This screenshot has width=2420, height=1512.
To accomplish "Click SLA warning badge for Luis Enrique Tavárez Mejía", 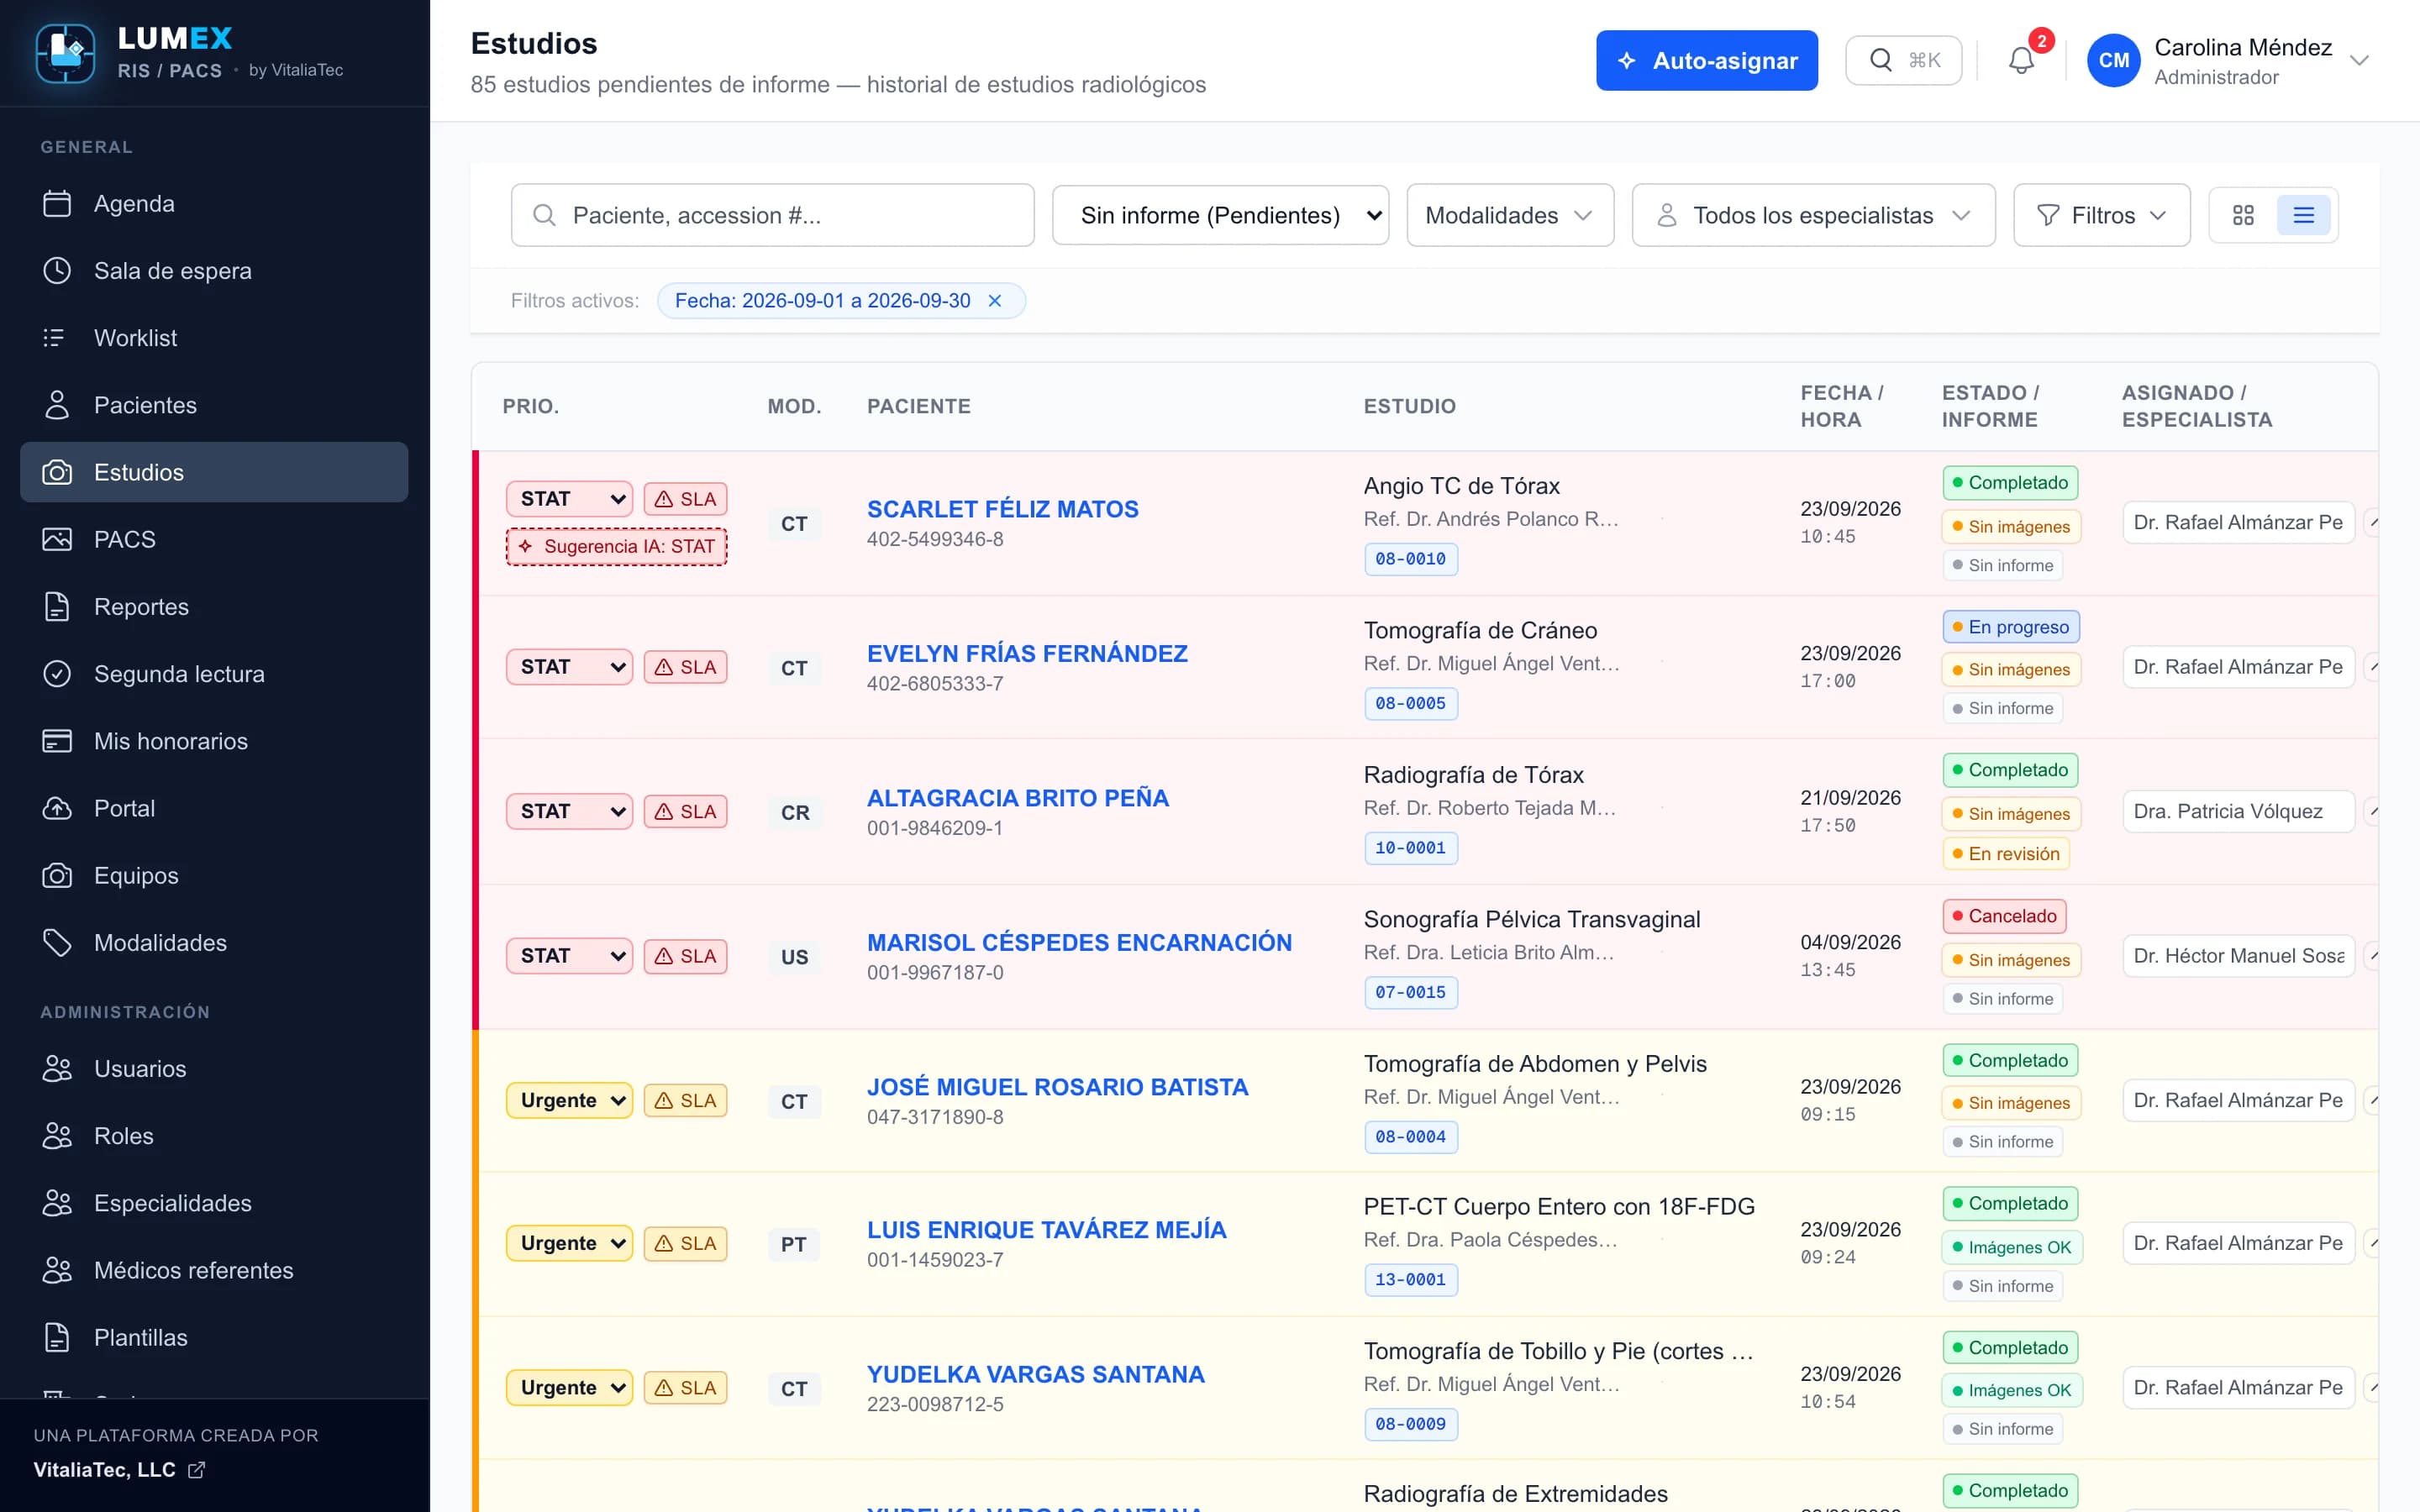I will click(x=686, y=1243).
